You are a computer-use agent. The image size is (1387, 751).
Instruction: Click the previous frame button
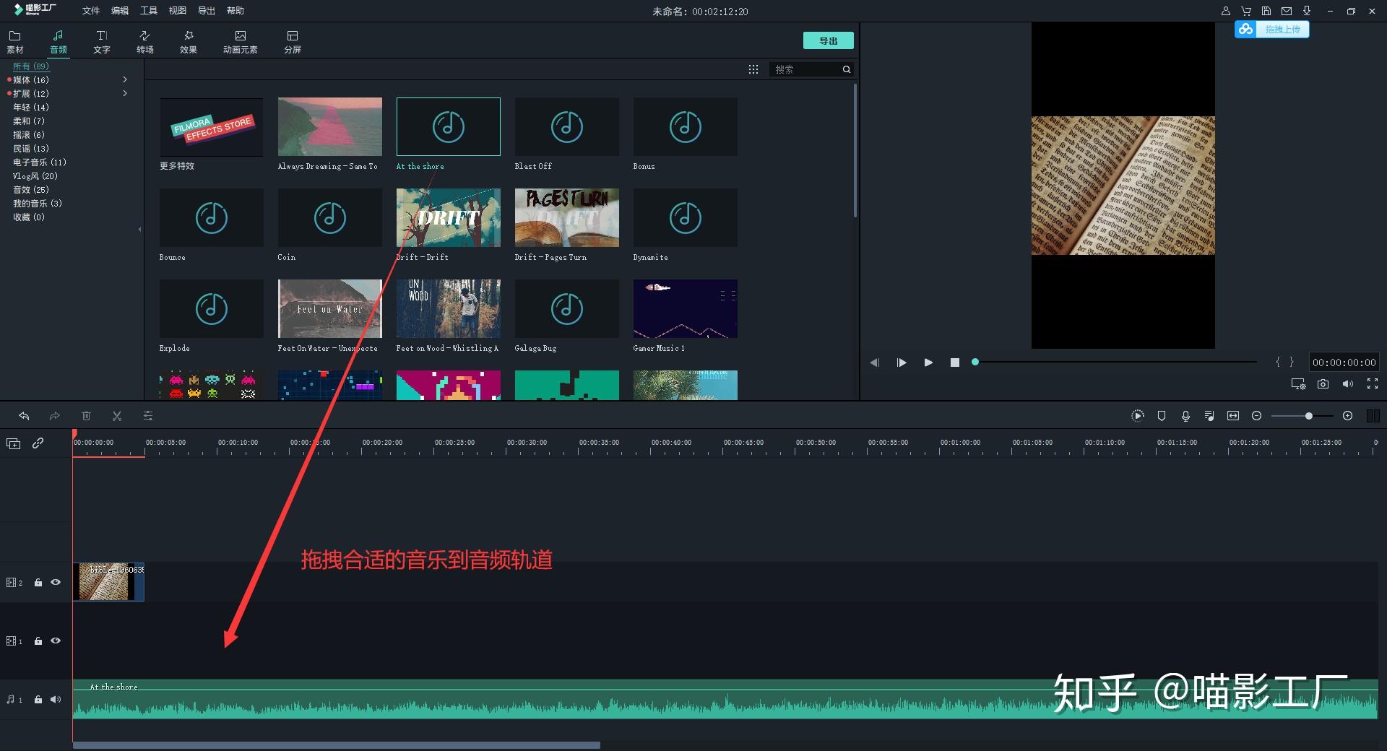click(875, 363)
